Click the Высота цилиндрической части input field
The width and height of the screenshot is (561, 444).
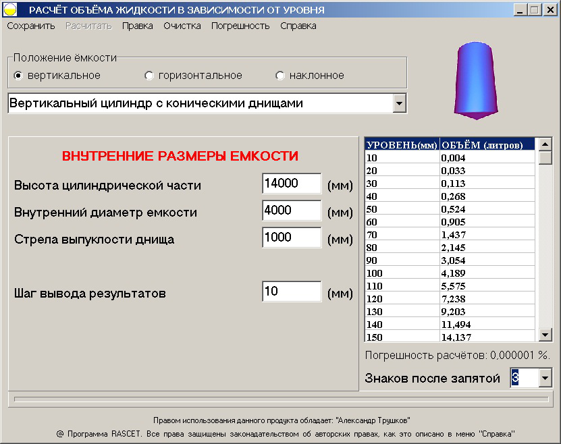[x=291, y=183]
